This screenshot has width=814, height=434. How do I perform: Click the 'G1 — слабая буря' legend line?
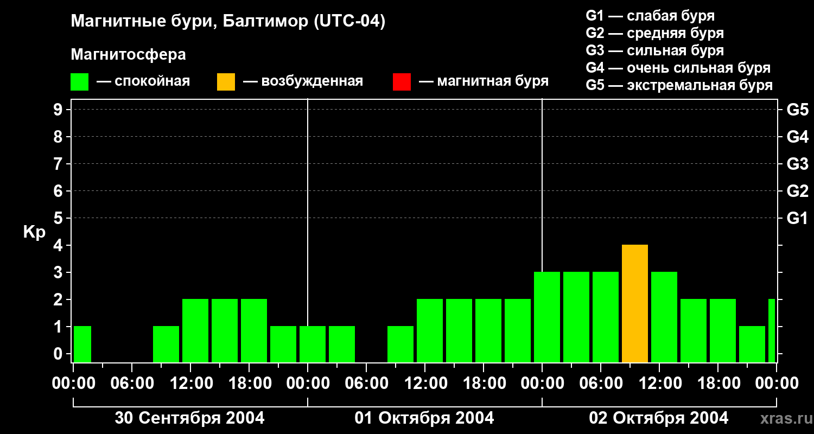pos(650,16)
